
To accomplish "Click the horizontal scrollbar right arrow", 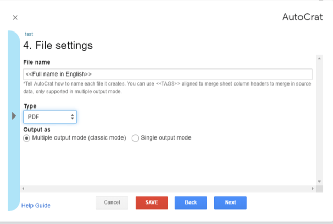I will point(313,188).
